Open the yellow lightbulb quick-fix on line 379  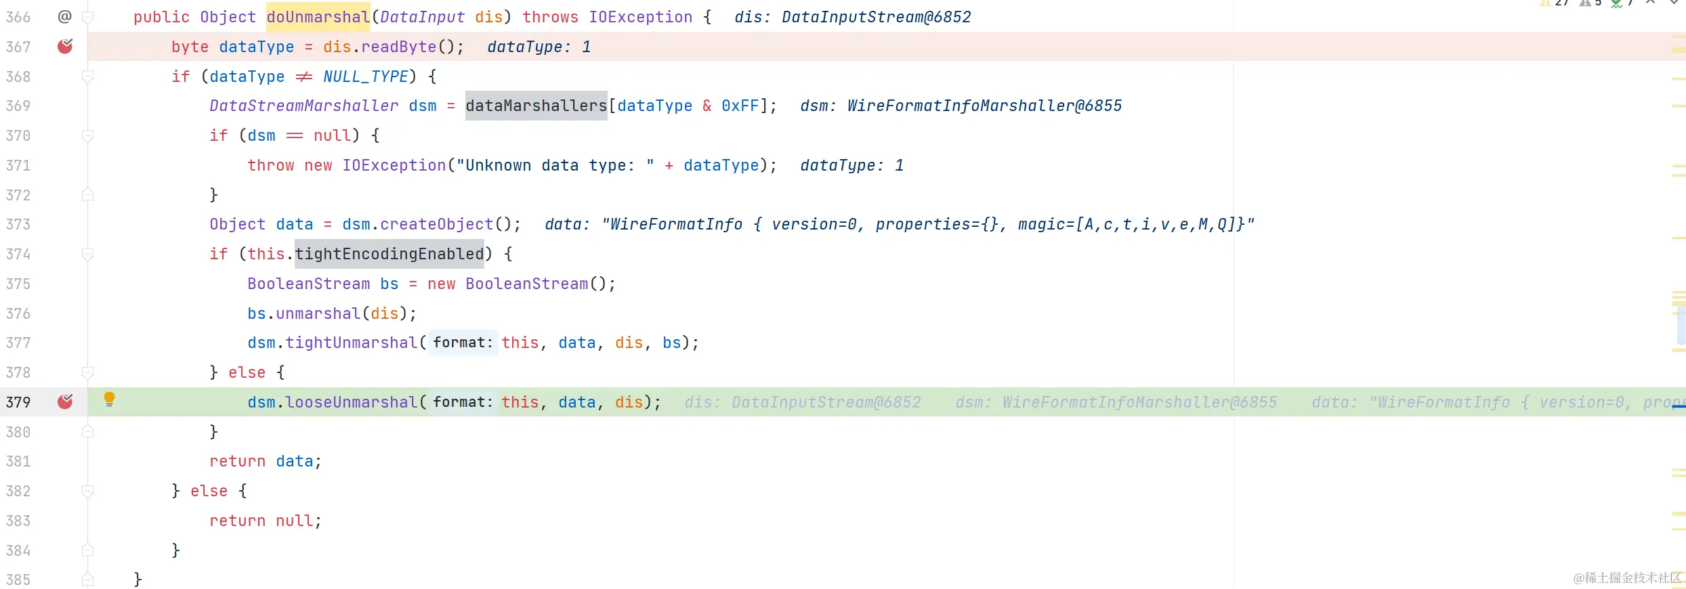point(109,399)
